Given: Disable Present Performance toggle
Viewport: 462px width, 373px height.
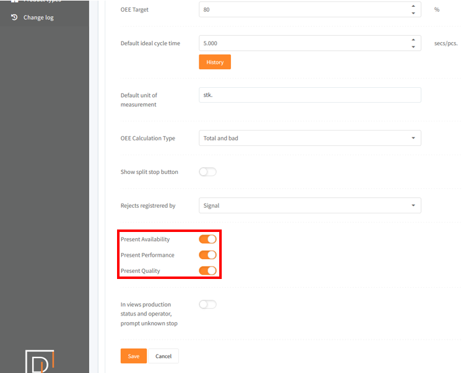Looking at the screenshot, I should point(207,255).
